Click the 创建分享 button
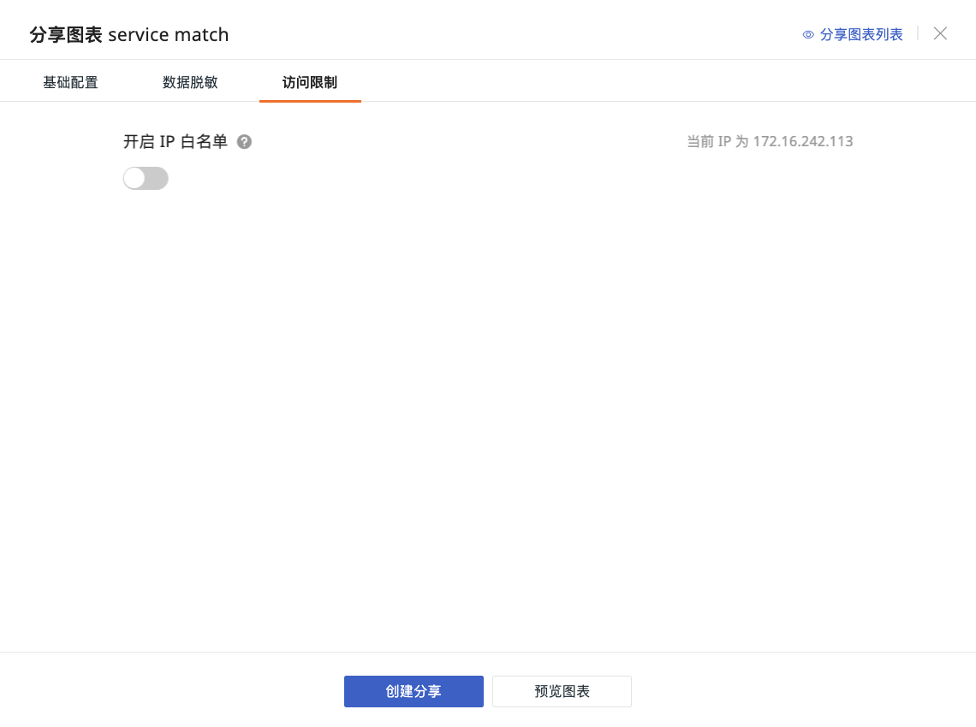976x727 pixels. [414, 691]
